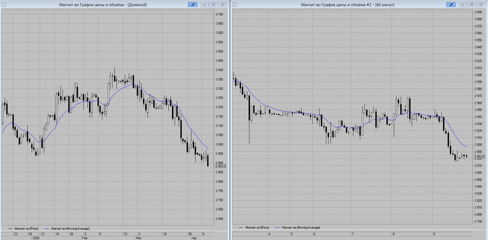Click the 2 950 price label on the 60-minute chart axis
488x240 pixels.
pyautogui.click(x=478, y=109)
